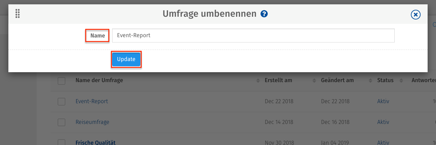Click the Aktiv status of Reiseumfrage row

[x=383, y=122]
